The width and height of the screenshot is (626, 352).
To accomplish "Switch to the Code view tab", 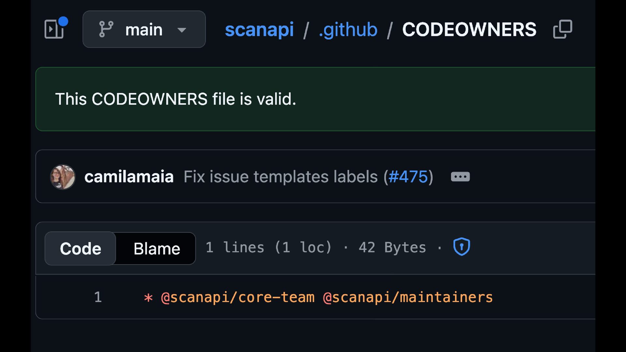I will pos(80,248).
